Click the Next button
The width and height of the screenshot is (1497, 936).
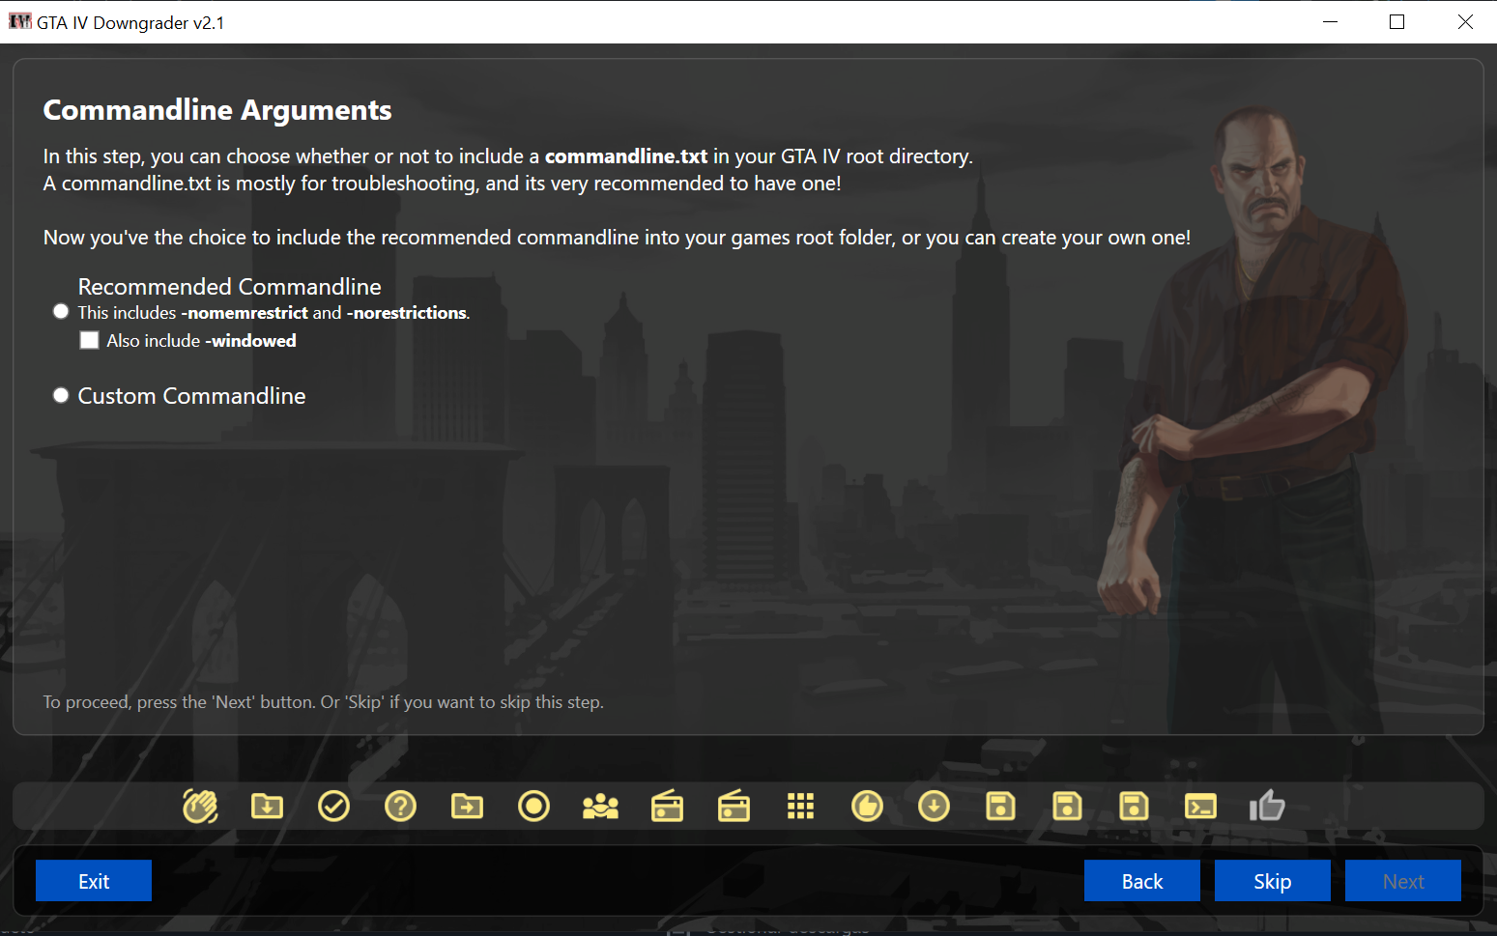pyautogui.click(x=1403, y=881)
